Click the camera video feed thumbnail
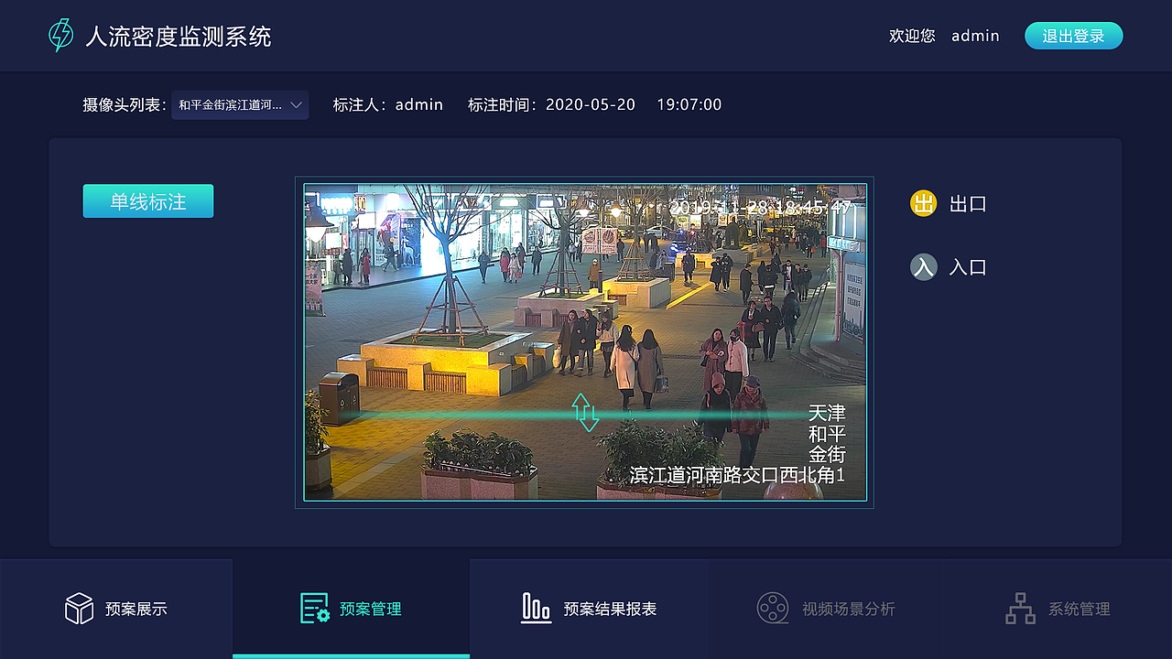 (x=586, y=340)
